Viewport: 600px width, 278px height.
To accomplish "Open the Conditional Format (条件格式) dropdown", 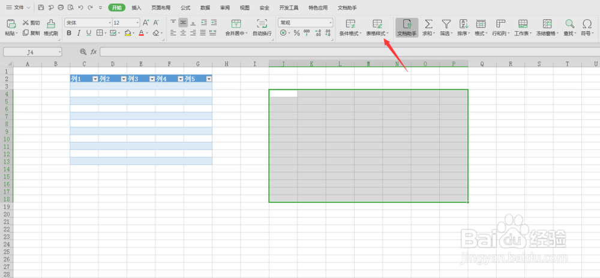I will point(350,28).
